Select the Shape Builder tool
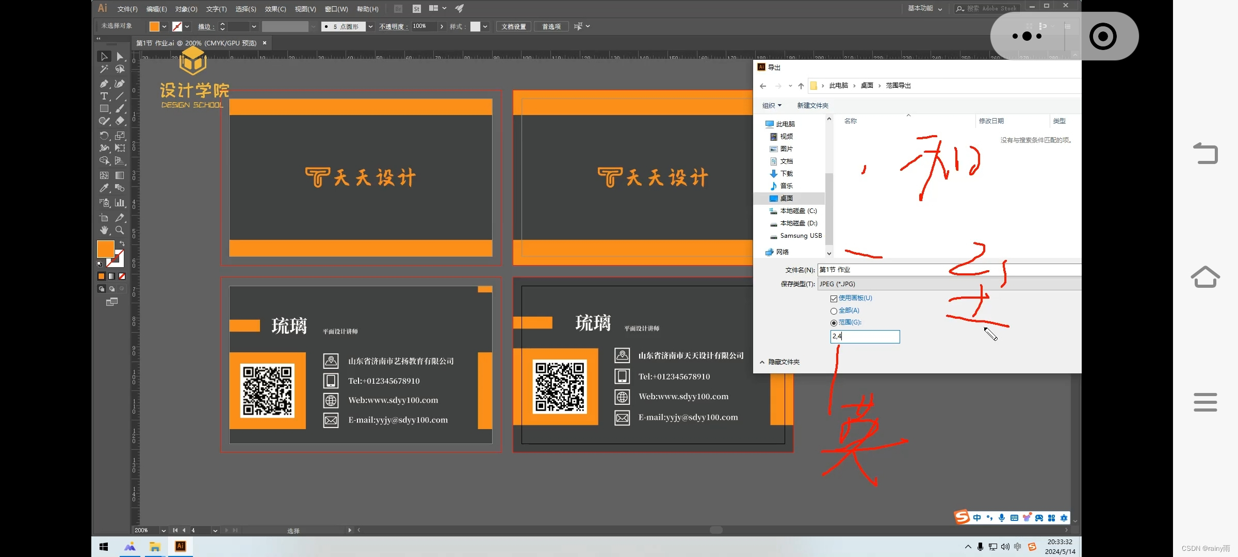1238x557 pixels. point(104,161)
